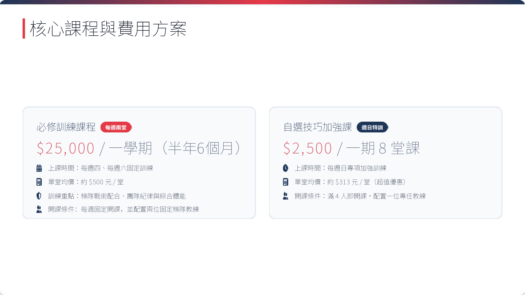Viewport: 525px width, 295px height.
Task: Click the 每週日專項加強訓練 schedule line
Action: [x=341, y=168]
